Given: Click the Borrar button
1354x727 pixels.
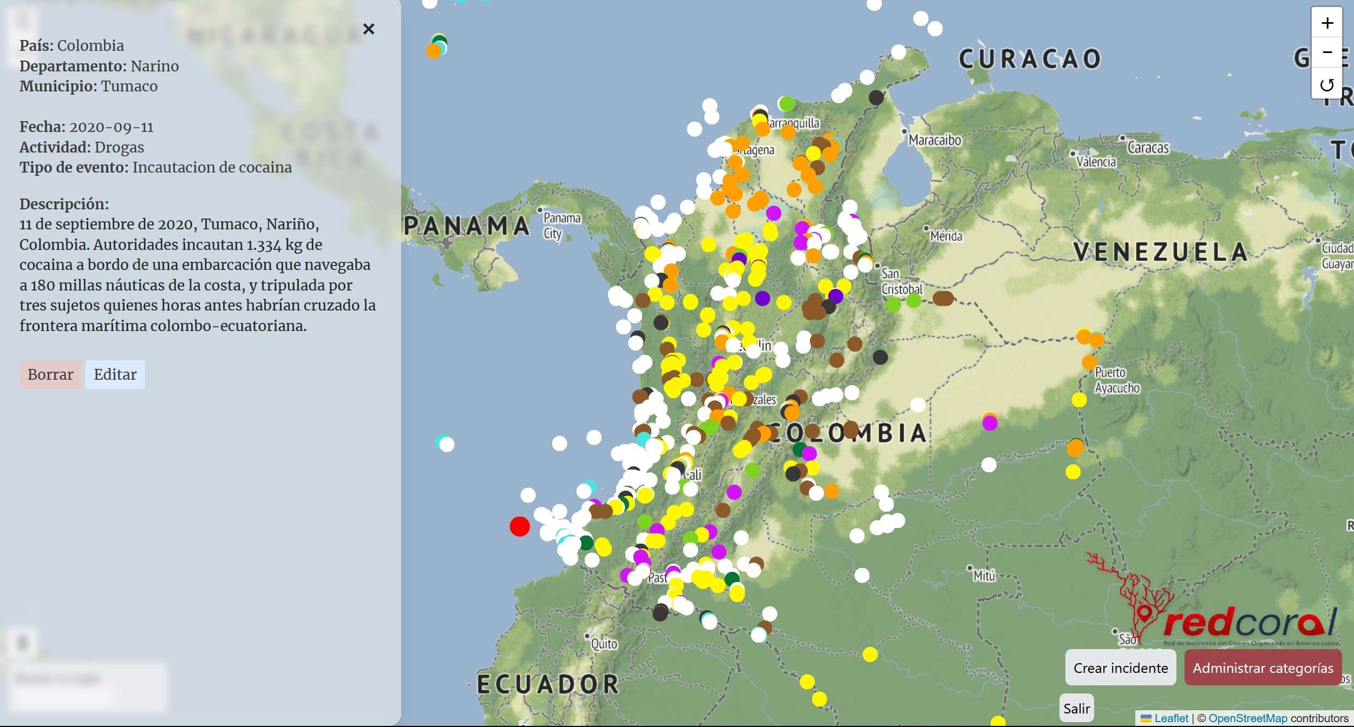Looking at the screenshot, I should [50, 374].
